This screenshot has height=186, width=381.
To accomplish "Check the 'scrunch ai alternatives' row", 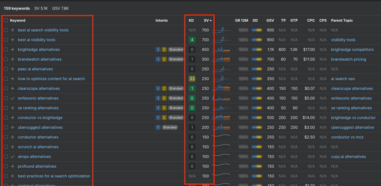I will 6,147.
